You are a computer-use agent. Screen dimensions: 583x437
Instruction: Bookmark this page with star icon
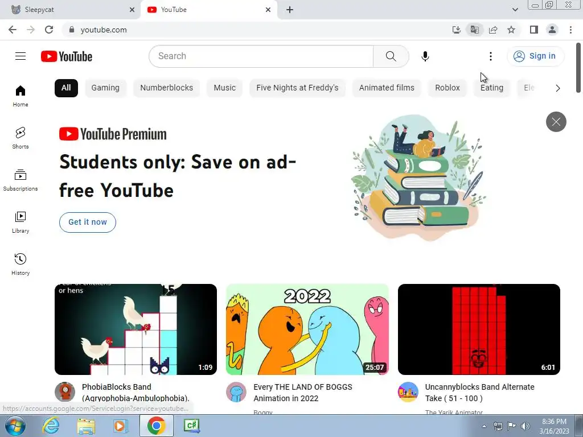coord(511,30)
